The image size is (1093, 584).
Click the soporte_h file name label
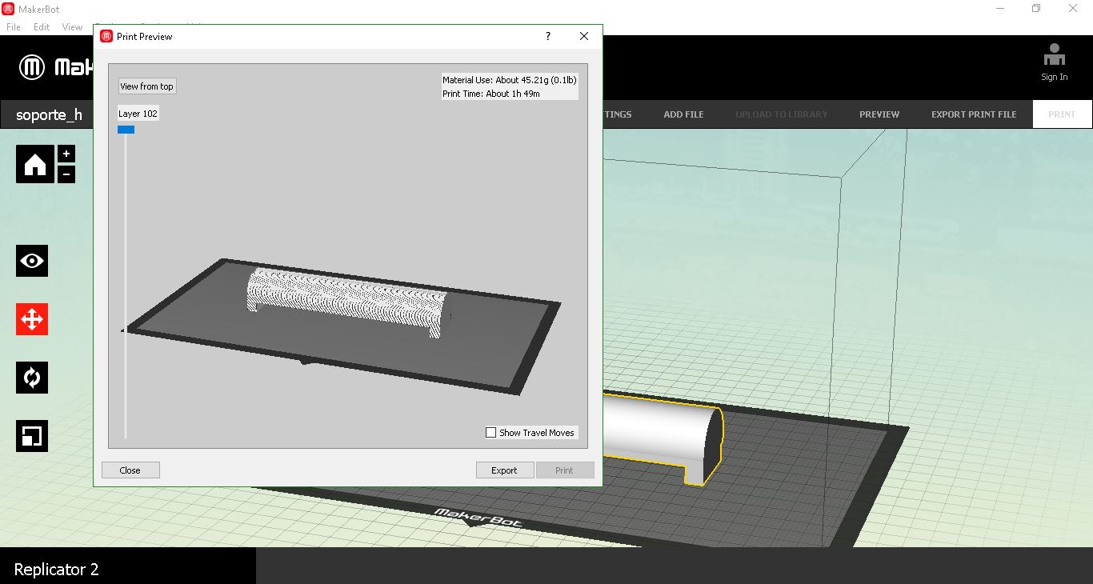[49, 115]
